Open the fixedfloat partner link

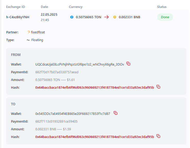pos(38,32)
